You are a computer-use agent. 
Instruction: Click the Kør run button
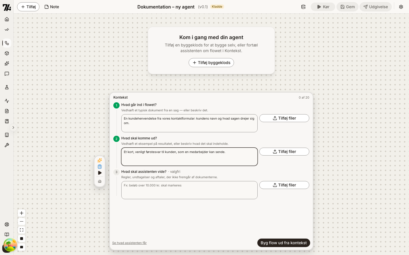(323, 7)
